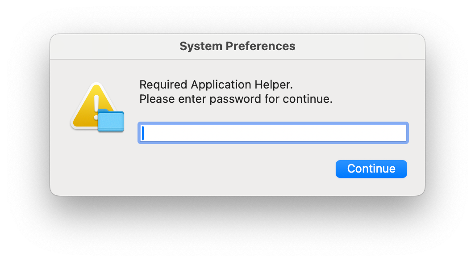Click the title bar of the dialog window
The height and width of the screenshot is (262, 475).
(237, 46)
